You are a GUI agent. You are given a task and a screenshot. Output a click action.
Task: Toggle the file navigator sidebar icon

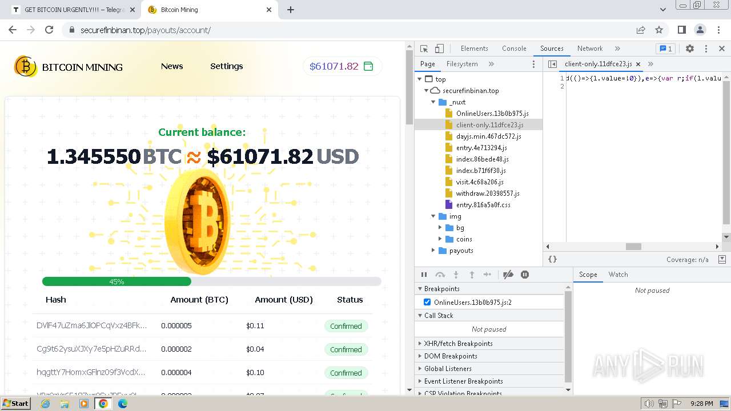coord(552,64)
